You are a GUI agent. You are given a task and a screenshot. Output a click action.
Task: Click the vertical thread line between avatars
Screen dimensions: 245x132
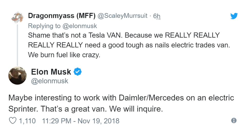point(17,43)
